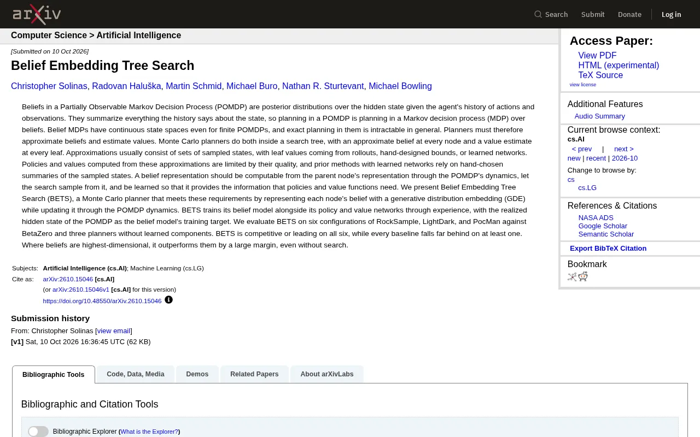Image resolution: width=700 pixels, height=437 pixels.
Task: Go to previous paper with prev link
Action: [x=582, y=149]
